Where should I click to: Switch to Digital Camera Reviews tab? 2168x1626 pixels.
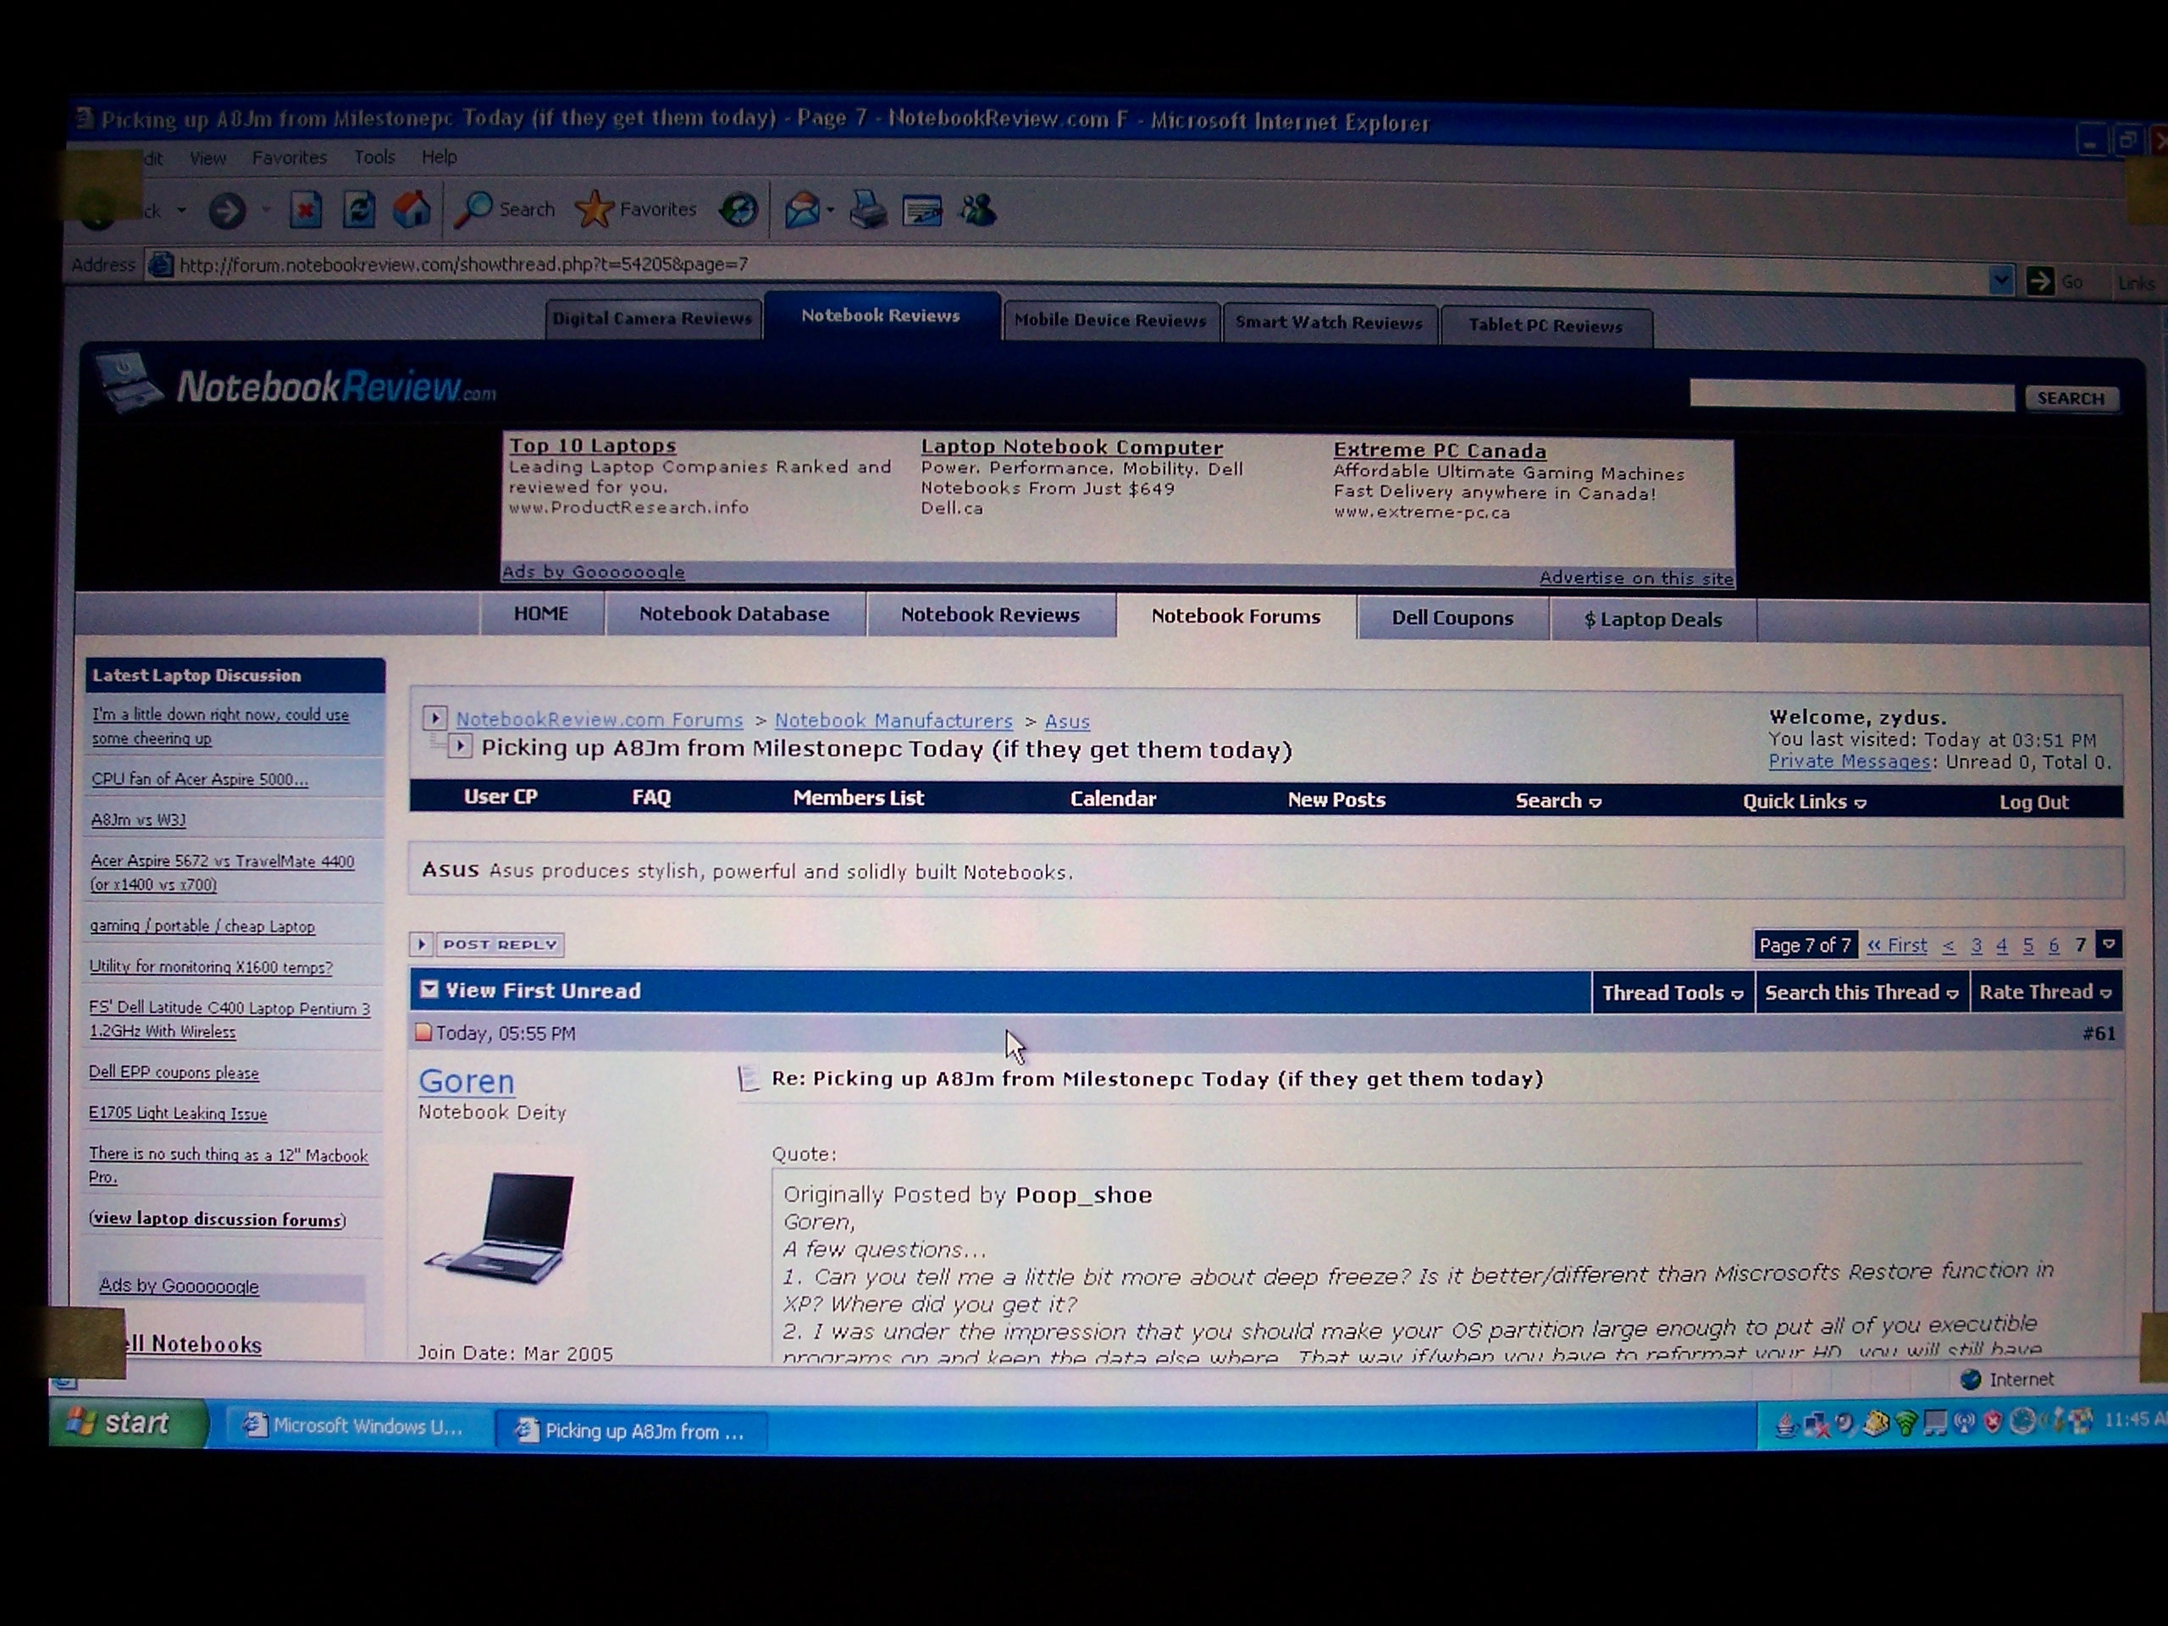coord(653,318)
